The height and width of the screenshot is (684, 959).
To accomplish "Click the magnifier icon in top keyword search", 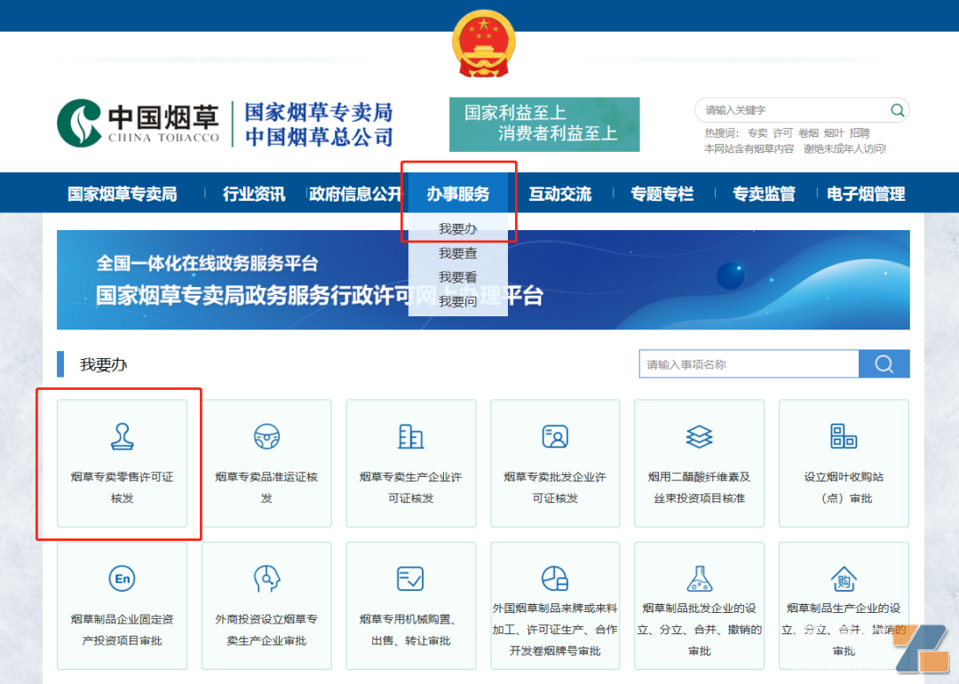I will (x=897, y=110).
